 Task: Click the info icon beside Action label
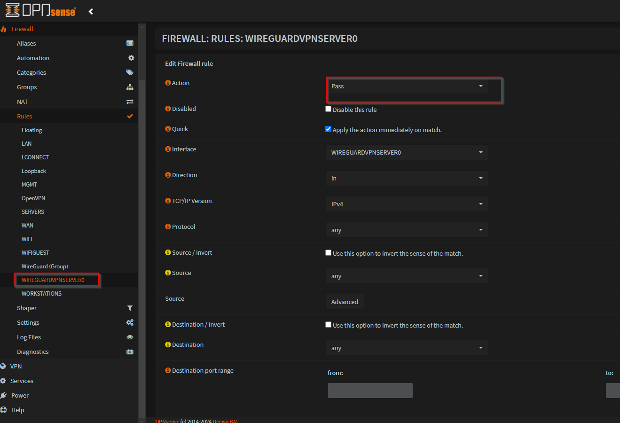[x=168, y=83]
